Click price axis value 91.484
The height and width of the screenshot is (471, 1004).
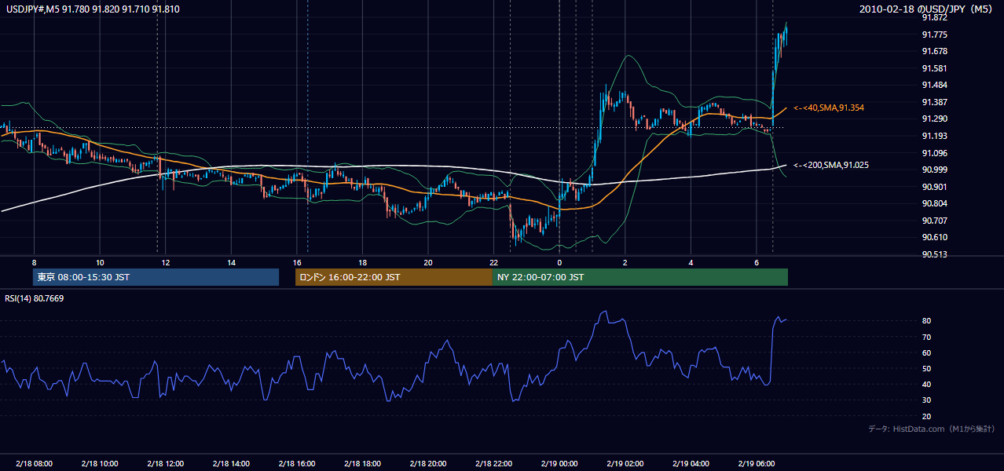click(x=935, y=85)
